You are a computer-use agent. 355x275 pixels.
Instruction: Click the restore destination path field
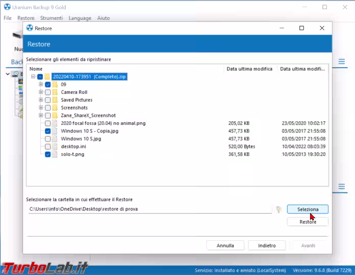[150, 209]
